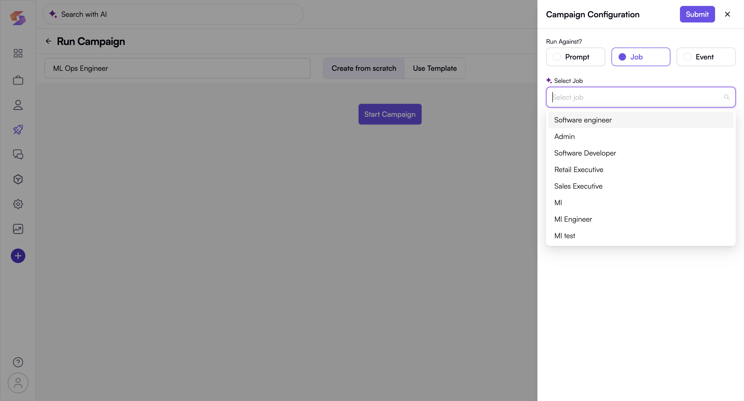
Task: Switch to Create from scratch tab
Action: coord(364,68)
